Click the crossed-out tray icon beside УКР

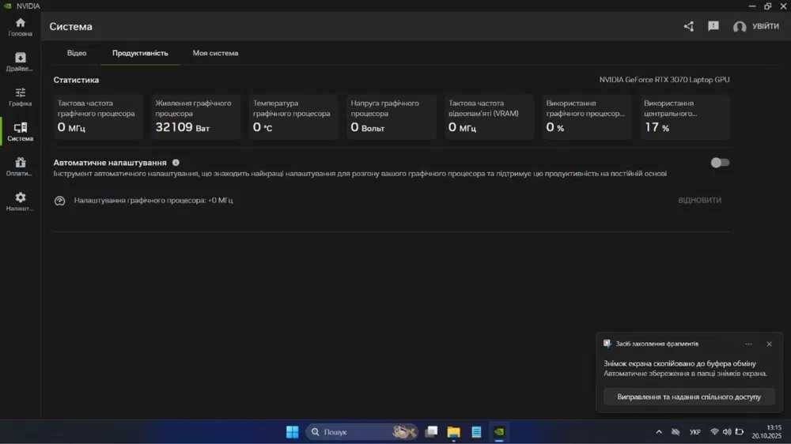click(676, 432)
